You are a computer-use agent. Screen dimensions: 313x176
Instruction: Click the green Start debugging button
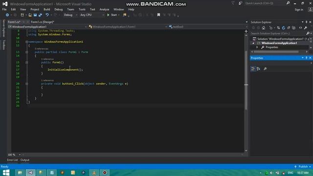pos(112,15)
